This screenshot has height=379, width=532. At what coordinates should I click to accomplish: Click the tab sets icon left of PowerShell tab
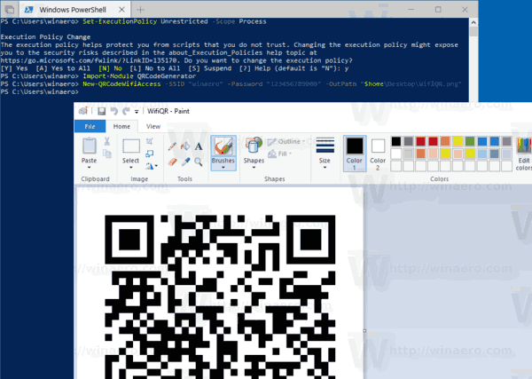(x=10, y=10)
